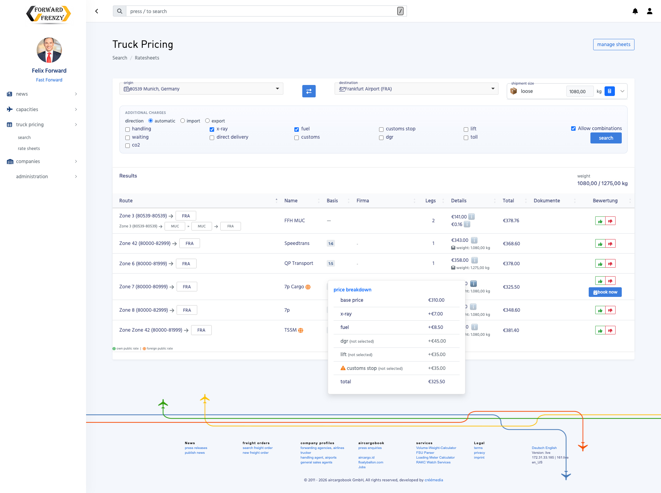Open the origin dropdown

tap(277, 89)
